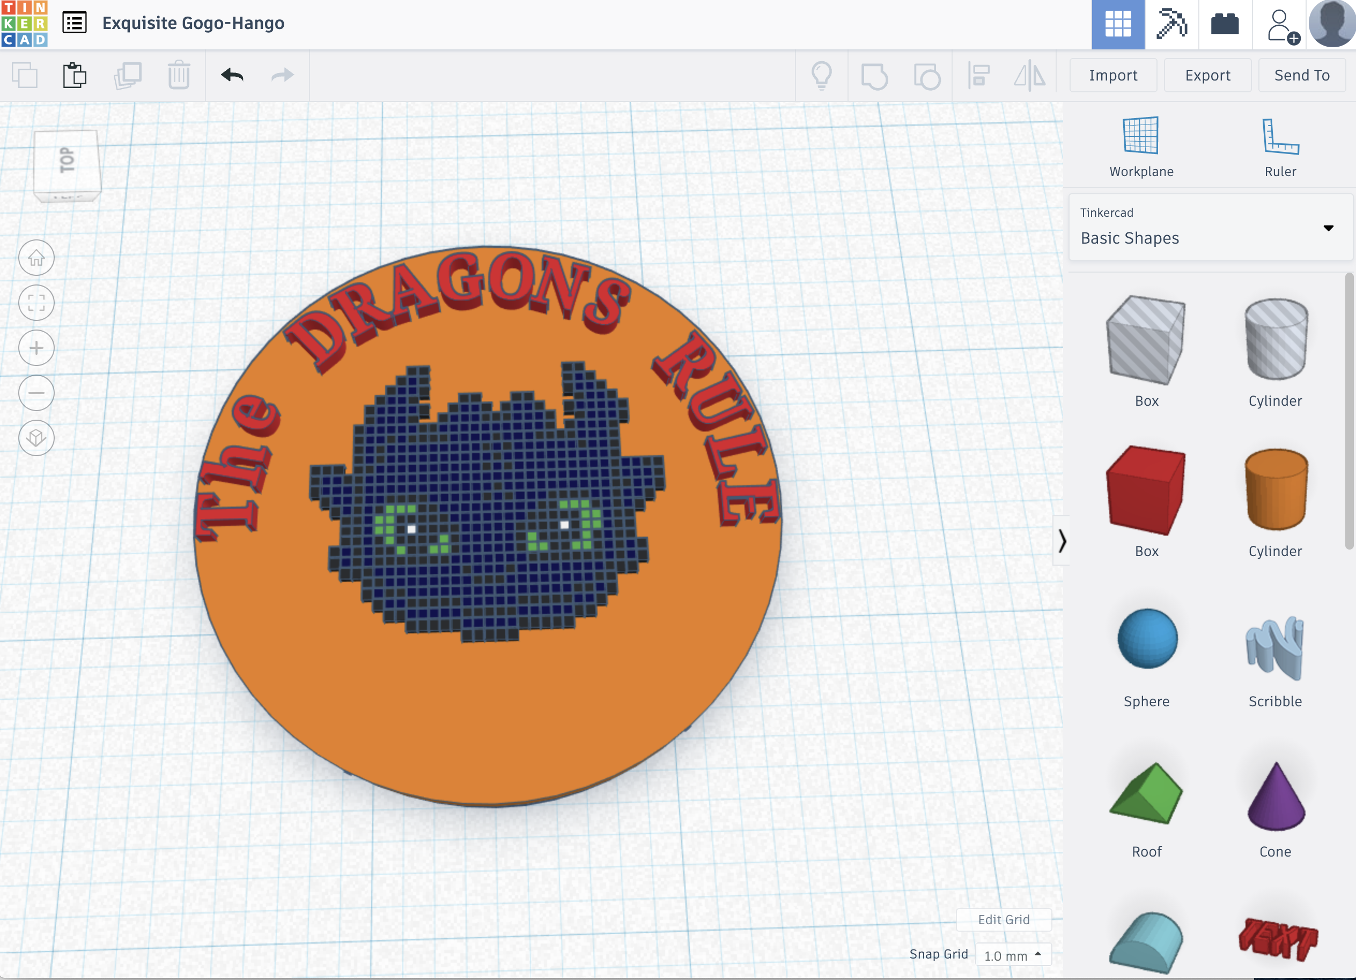Click the Mirror flip icon

[1029, 76]
